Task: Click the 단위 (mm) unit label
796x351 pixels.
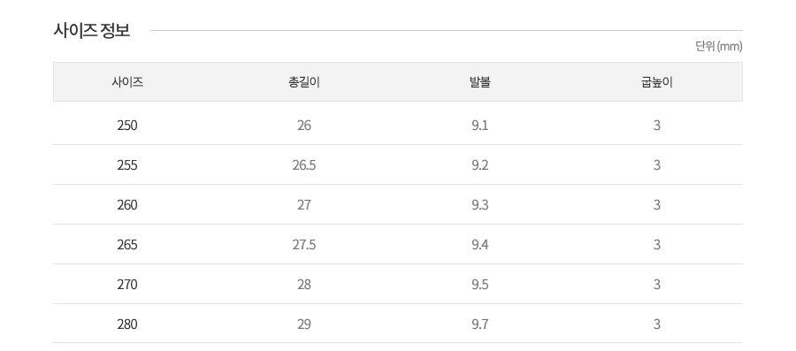Action: 719,47
